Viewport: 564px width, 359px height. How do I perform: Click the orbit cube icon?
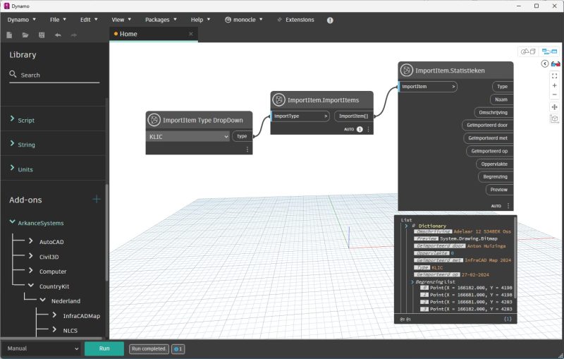pos(554,118)
